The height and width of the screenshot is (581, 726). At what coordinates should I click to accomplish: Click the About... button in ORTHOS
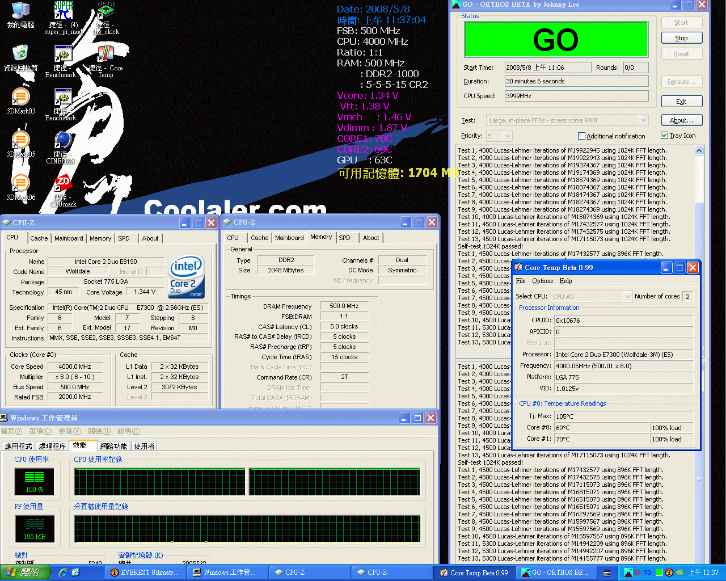pos(682,120)
